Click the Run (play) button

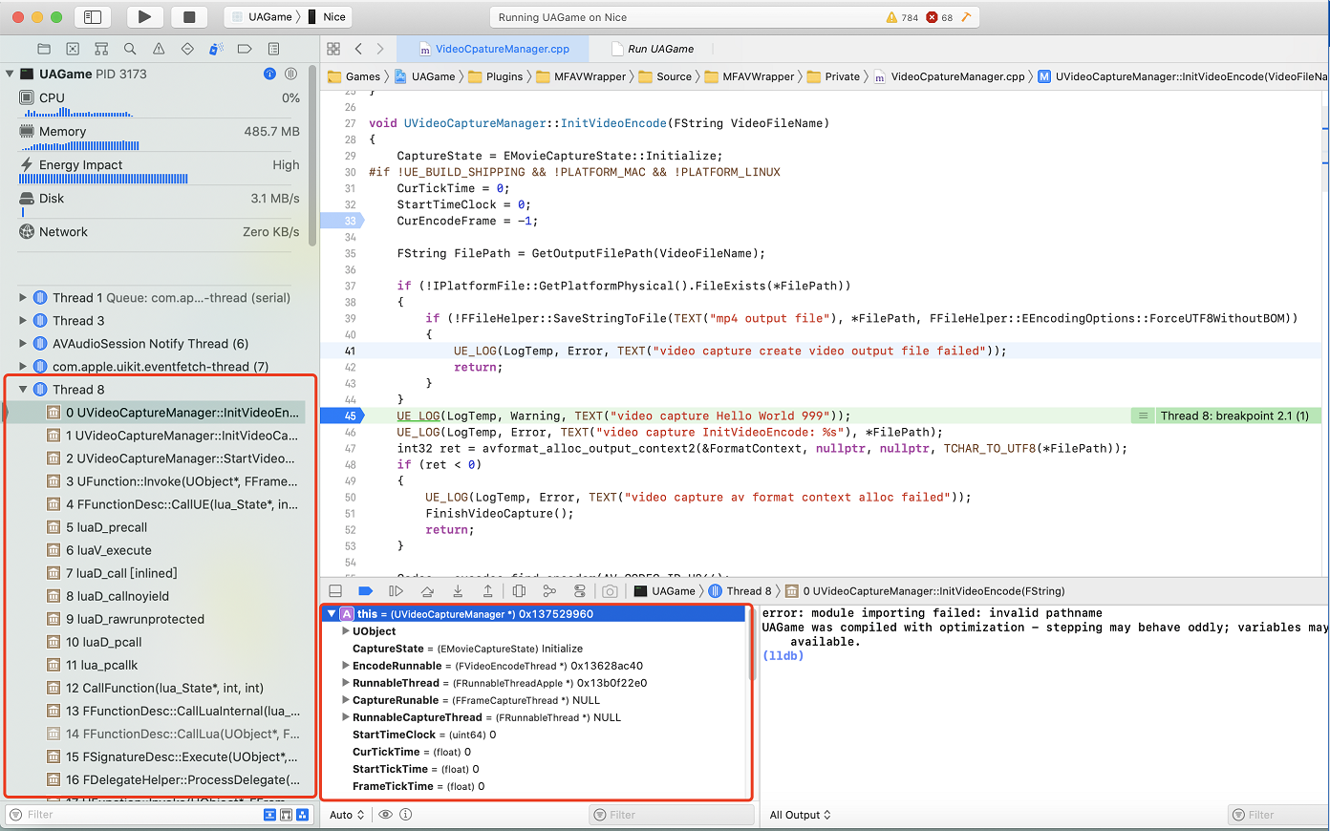click(144, 17)
